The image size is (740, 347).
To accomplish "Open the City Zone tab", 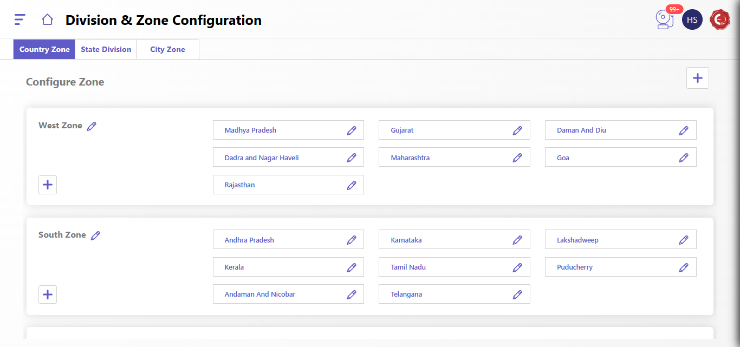I will [167, 49].
